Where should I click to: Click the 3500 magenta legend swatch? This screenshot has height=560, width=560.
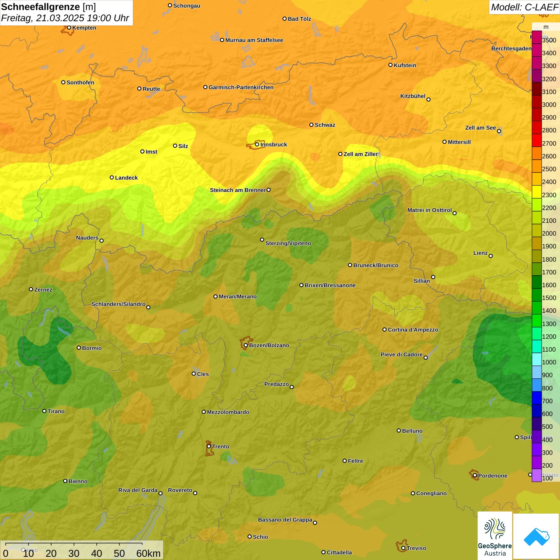pyautogui.click(x=537, y=38)
